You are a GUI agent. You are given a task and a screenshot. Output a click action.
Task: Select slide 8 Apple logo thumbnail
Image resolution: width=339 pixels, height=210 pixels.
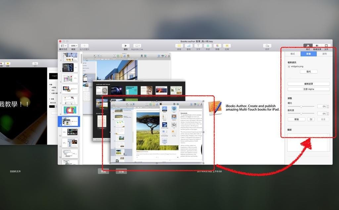[x=70, y=110]
